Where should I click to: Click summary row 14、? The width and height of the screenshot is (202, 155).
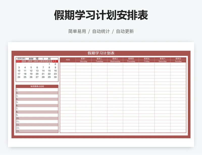click(37, 131)
